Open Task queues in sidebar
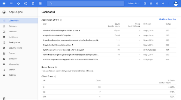181x100 pixels. pyautogui.click(x=19, y=42)
